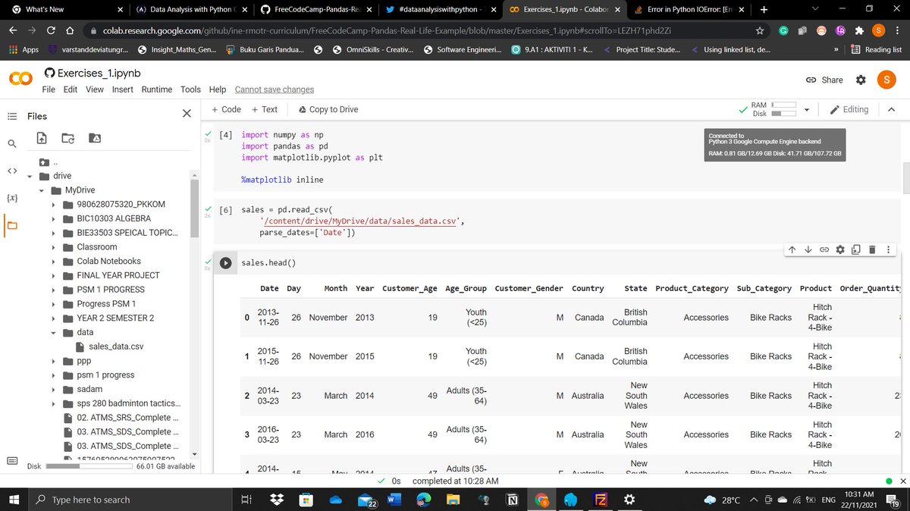Upload a file to session storage
The width and height of the screenshot is (910, 511).
(42, 138)
